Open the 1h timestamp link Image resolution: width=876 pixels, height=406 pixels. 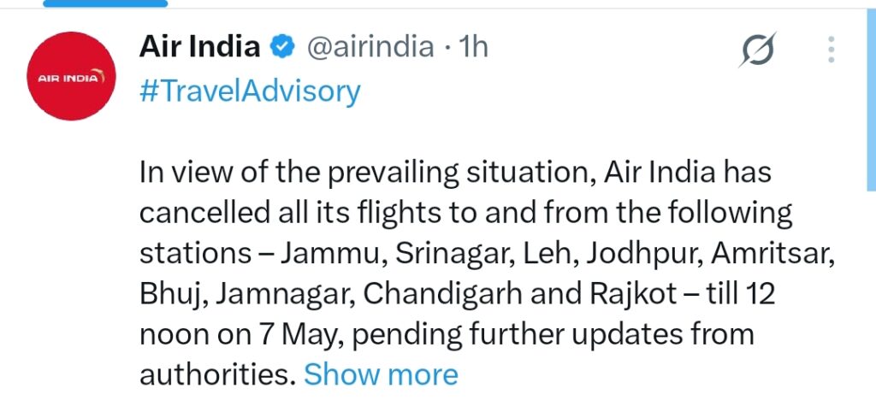click(x=473, y=47)
